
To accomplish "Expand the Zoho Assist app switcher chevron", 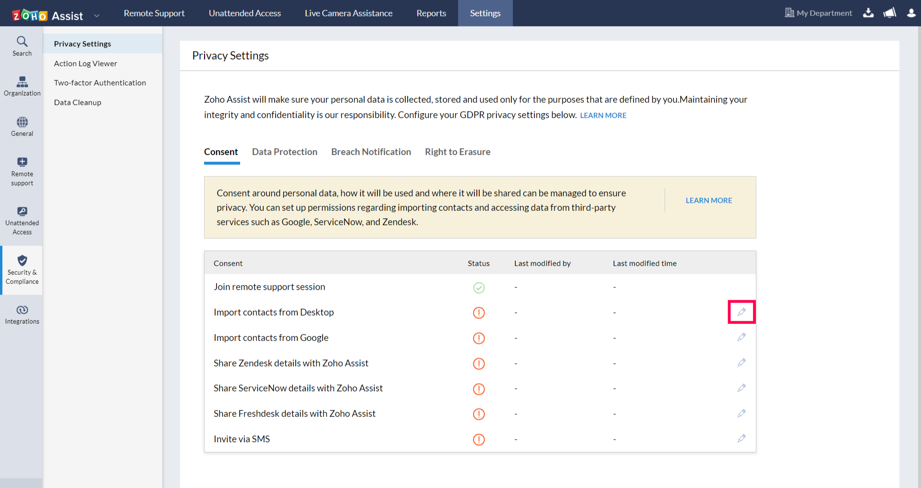I will coord(97,15).
